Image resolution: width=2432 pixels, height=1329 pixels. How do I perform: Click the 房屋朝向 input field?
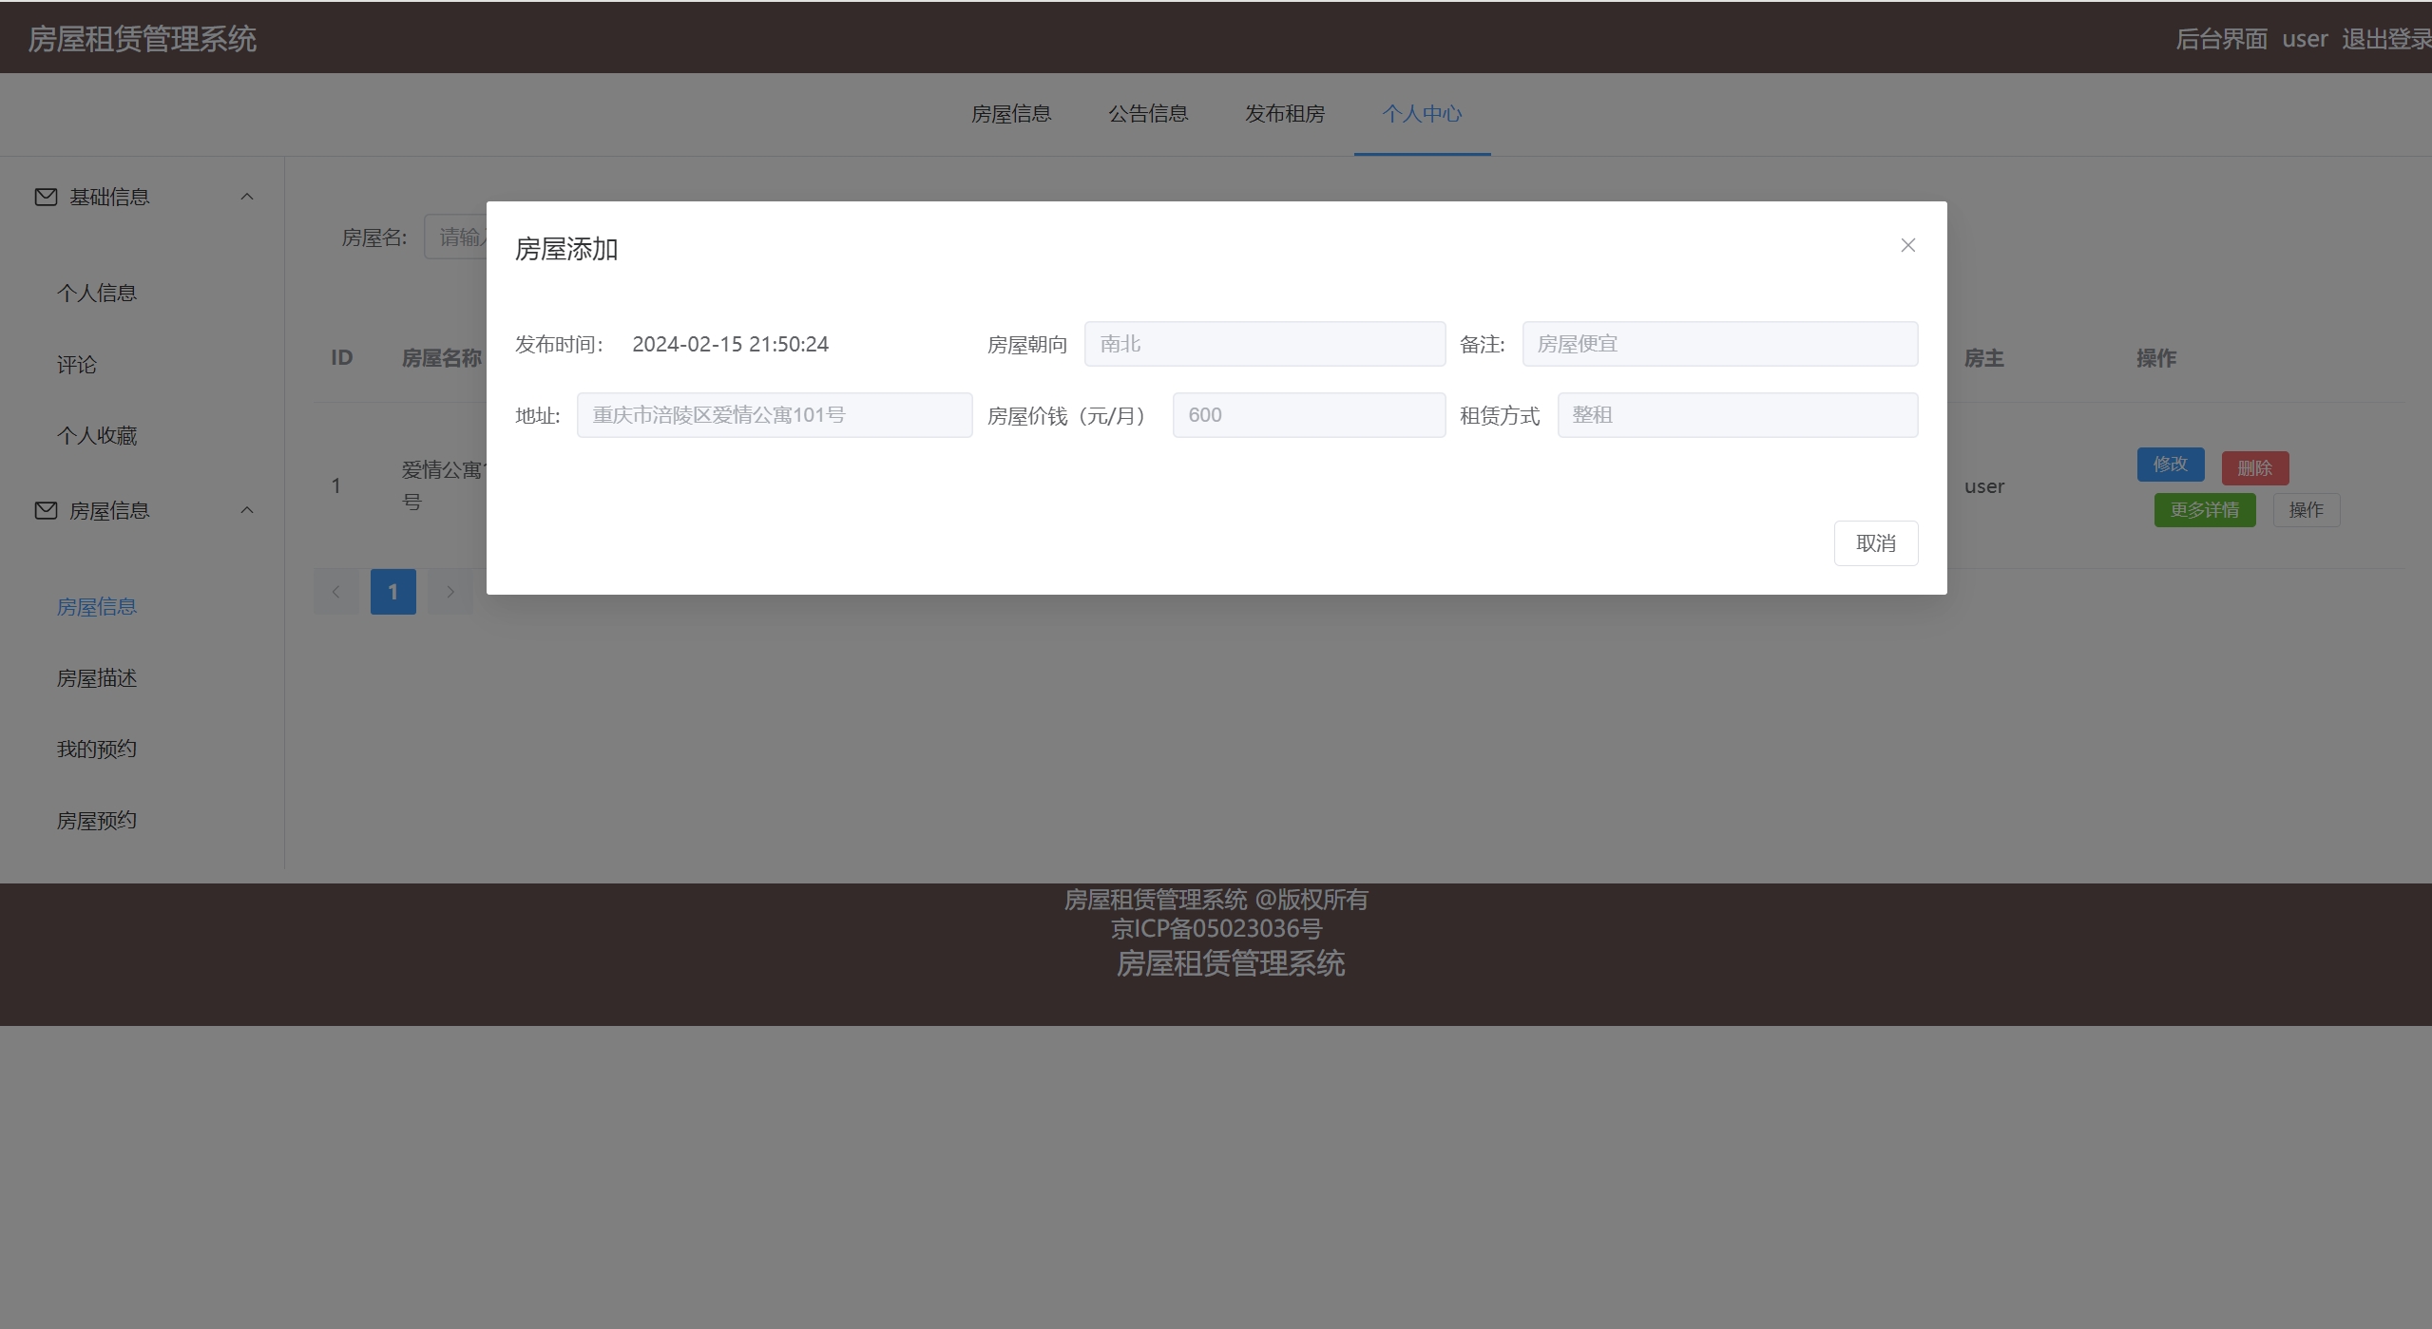1264,344
